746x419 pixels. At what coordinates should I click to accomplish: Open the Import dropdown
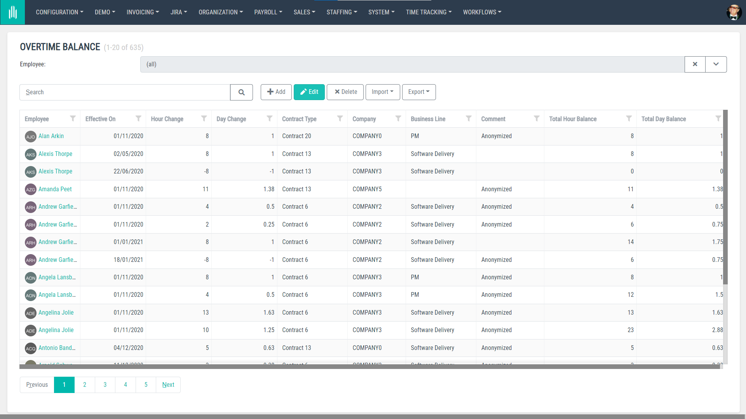pos(382,92)
